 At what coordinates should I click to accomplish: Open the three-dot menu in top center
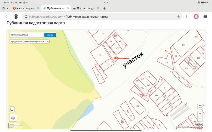pyautogui.click(x=106, y=3)
